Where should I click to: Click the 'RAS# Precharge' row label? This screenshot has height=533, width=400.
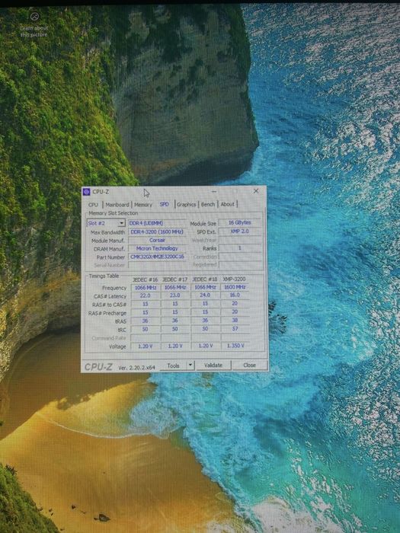(107, 313)
